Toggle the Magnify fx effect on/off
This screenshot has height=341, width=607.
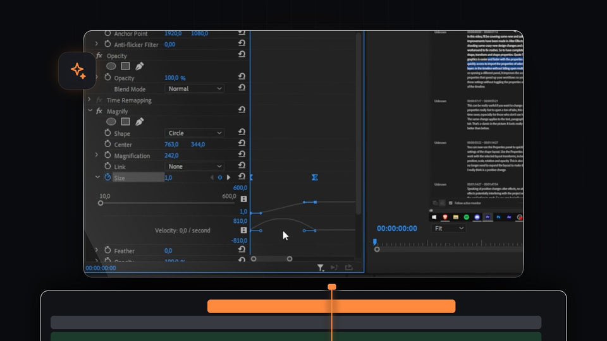pos(99,111)
